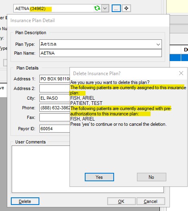Viewport: 188px width, 211px height.
Task: Click the Payor ID field 60054
Action: 55,129
